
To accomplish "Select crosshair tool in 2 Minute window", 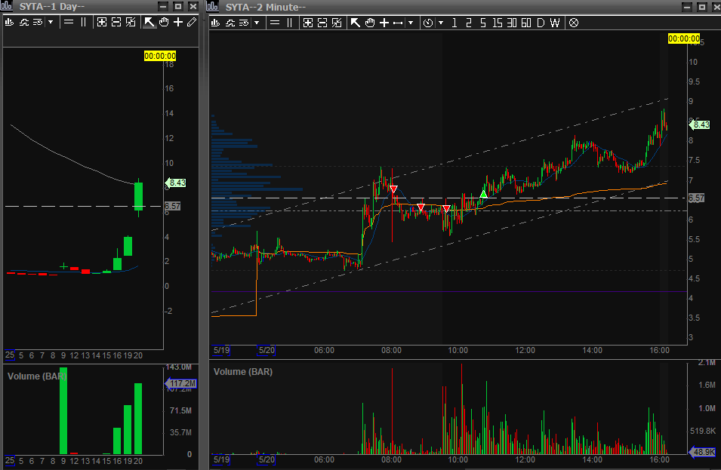I will point(384,23).
